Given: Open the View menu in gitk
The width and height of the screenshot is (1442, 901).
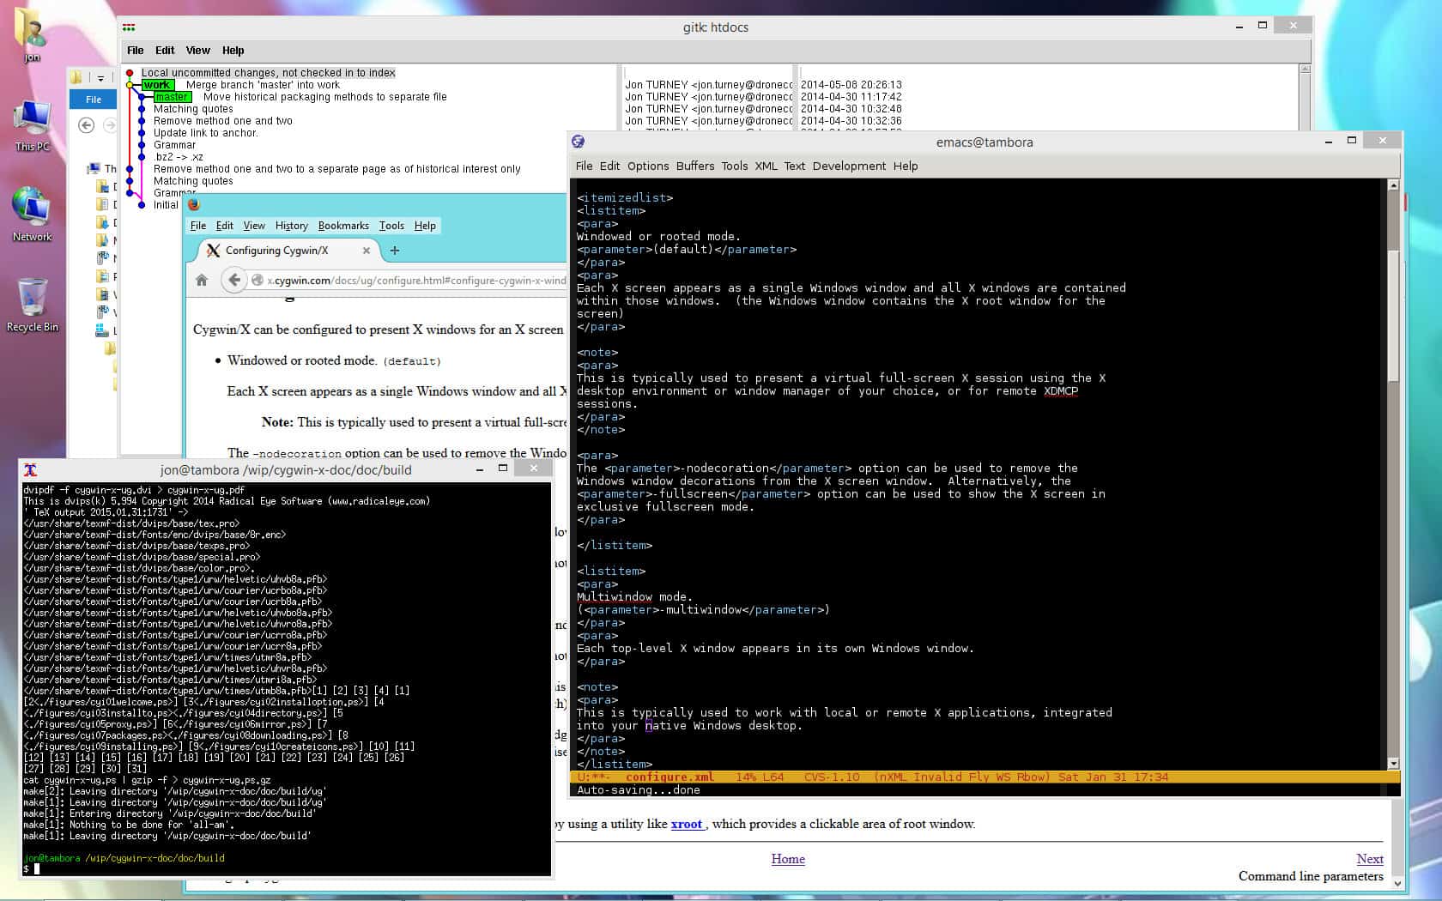Looking at the screenshot, I should (197, 51).
